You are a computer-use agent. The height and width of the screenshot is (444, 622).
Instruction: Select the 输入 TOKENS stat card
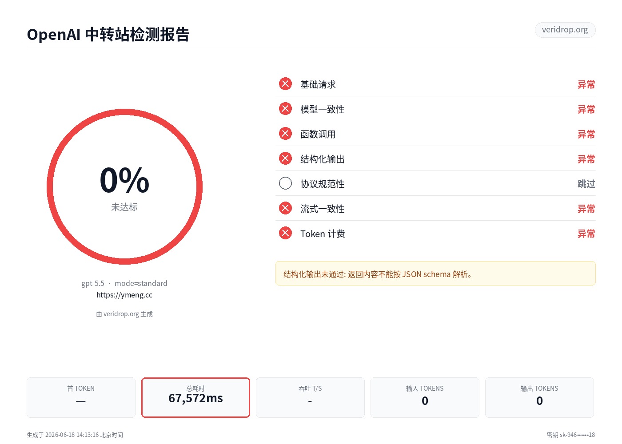(425, 397)
